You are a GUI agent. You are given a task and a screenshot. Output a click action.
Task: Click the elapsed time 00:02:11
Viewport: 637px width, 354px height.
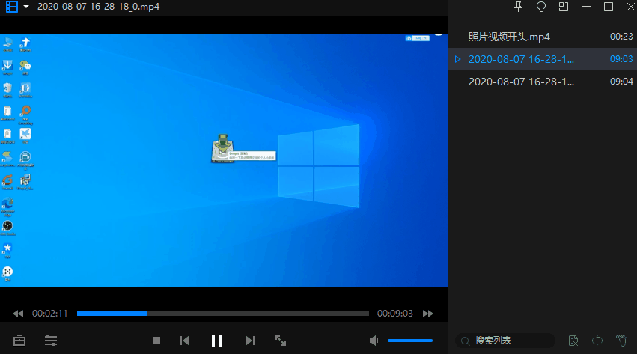pos(49,314)
